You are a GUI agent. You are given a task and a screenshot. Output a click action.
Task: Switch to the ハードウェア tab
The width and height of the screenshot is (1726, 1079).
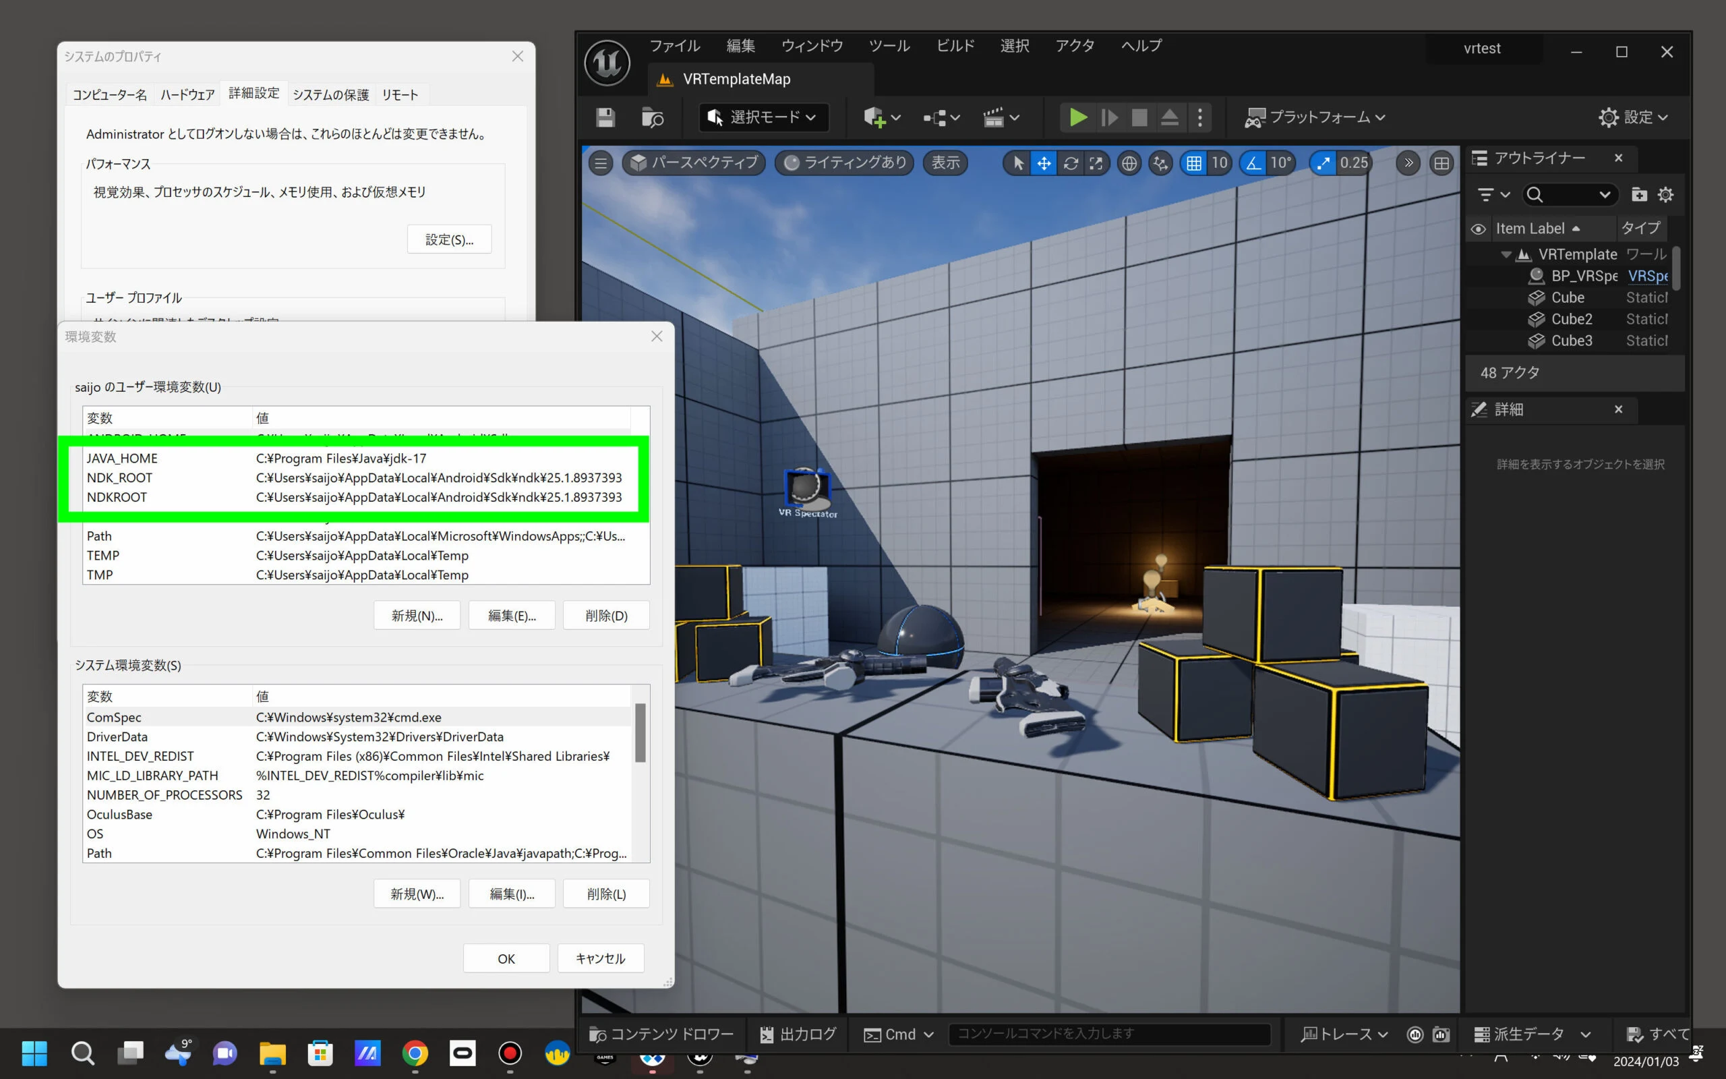(x=187, y=95)
